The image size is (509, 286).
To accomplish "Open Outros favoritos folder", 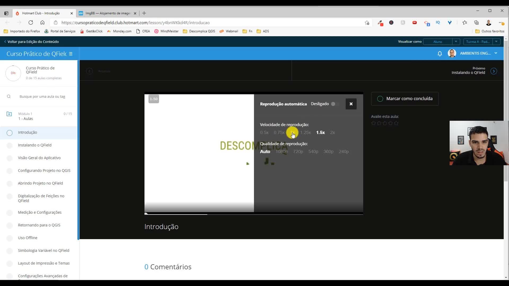I will [x=490, y=31].
